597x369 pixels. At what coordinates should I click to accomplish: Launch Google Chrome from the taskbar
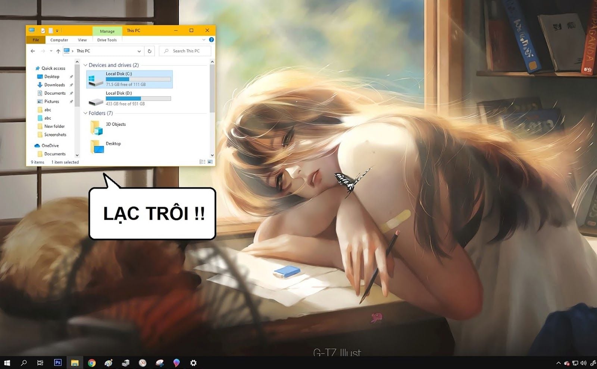(x=91, y=362)
